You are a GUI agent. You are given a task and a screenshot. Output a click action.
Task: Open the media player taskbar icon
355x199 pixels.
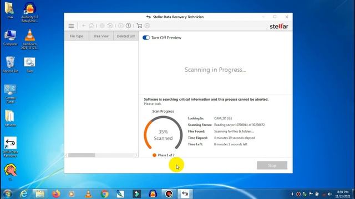(72, 194)
